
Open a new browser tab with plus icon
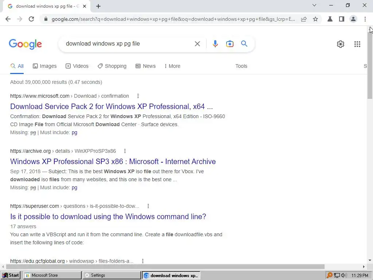pyautogui.click(x=98, y=7)
